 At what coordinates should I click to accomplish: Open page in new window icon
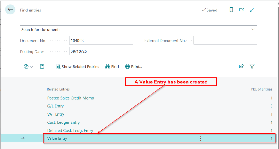241,10
